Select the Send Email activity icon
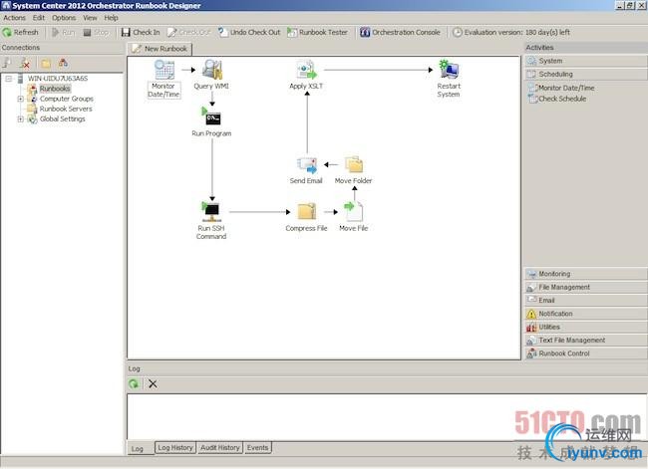Screen dimensions: 648x469 click(307, 164)
